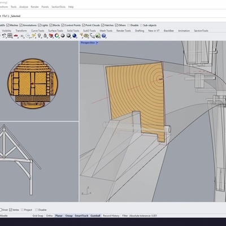Switch to the Render Tools toolbar tab

[123, 31]
